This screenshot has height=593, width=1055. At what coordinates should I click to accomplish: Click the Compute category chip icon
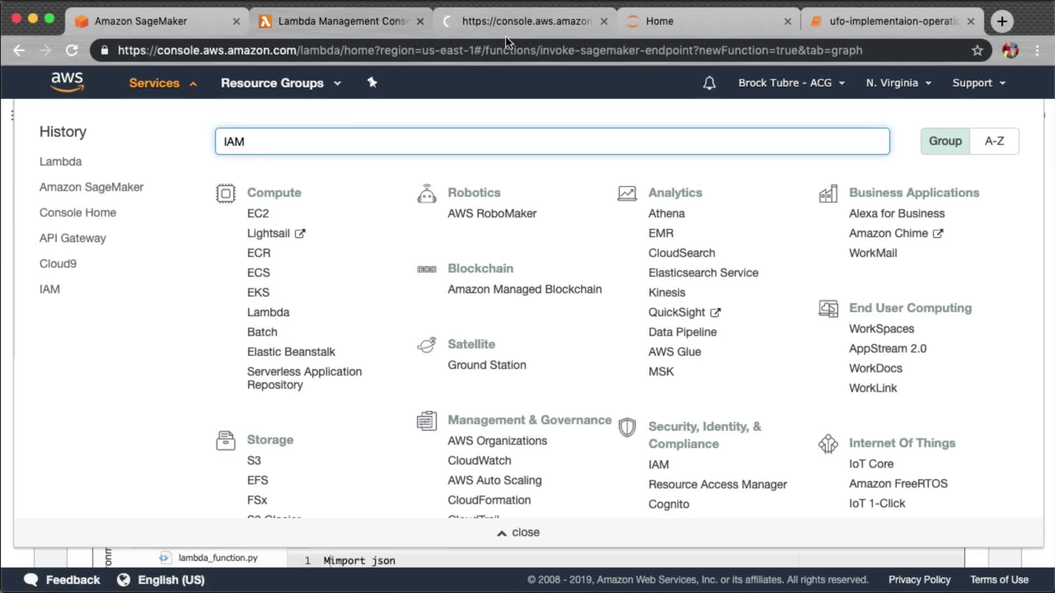[x=225, y=193]
